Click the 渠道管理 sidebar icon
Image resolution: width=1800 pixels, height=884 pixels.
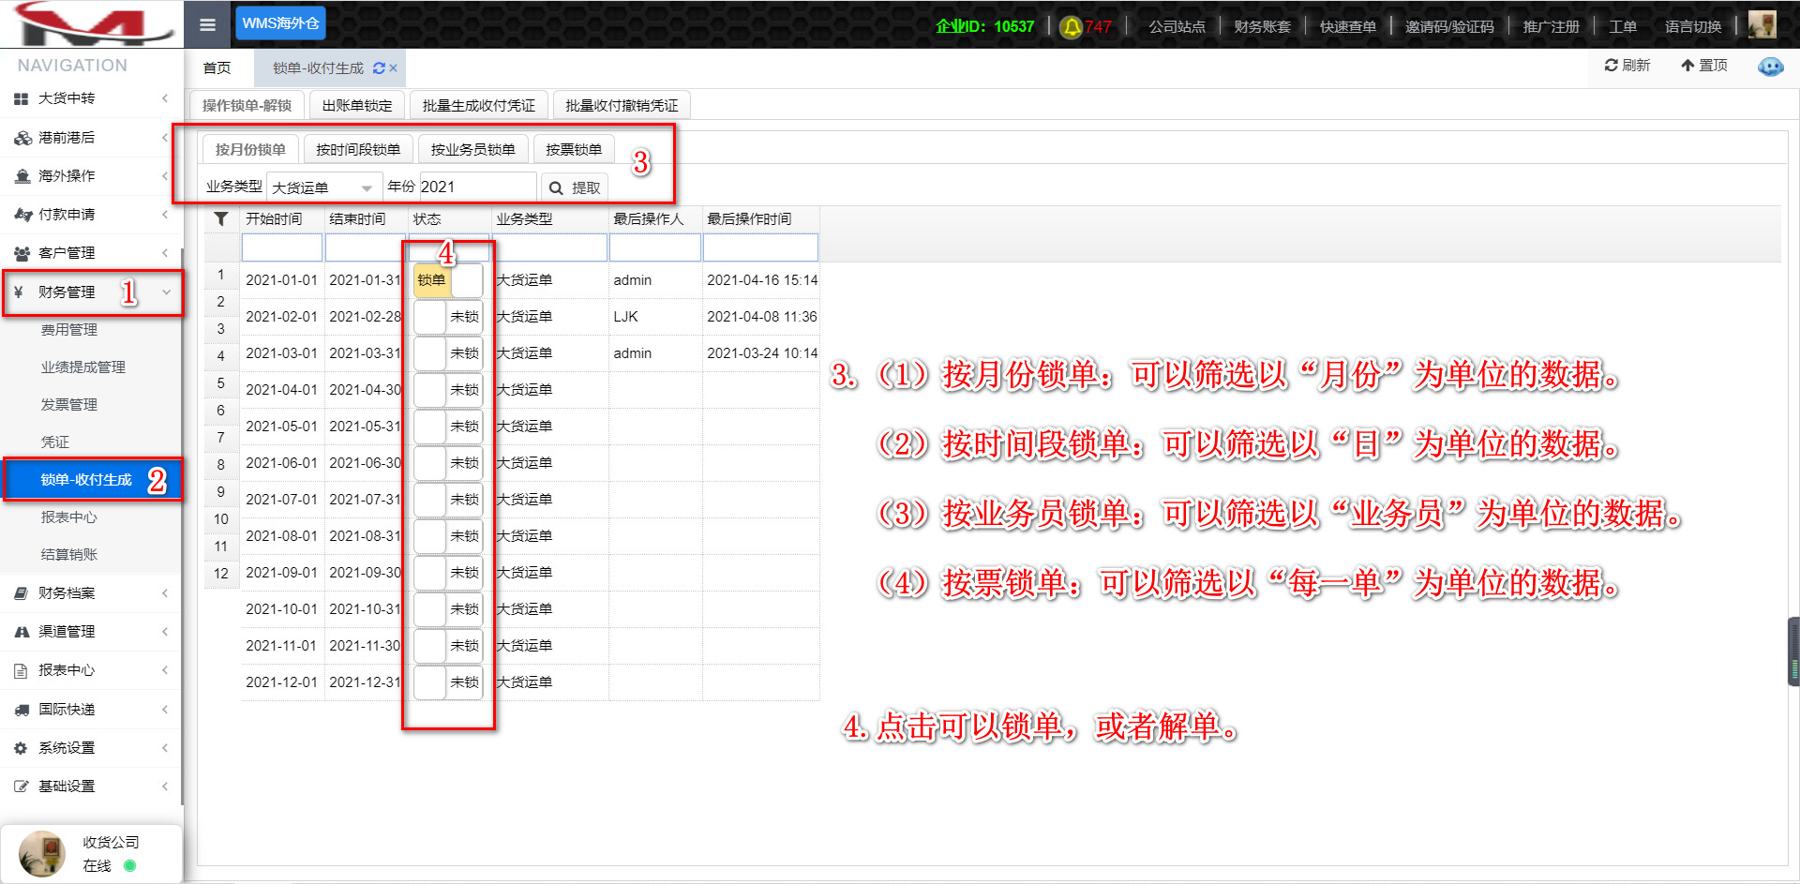coord(22,632)
